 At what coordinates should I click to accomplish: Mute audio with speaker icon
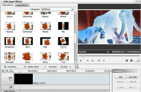tap(132, 60)
